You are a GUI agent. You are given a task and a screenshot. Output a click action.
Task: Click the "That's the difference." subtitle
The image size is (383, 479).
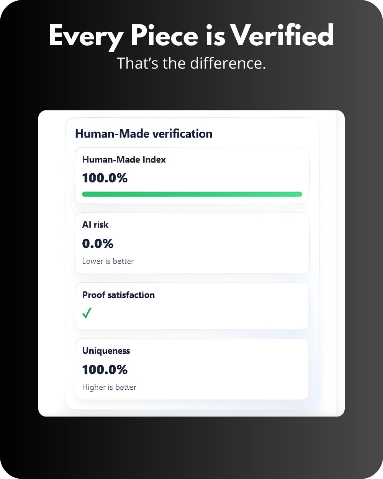[x=191, y=63]
